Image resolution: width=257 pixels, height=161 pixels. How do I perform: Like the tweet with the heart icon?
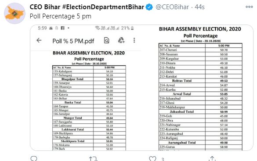click(x=152, y=159)
